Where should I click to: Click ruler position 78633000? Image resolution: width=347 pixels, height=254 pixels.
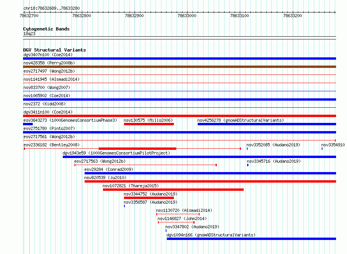(x=187, y=16)
